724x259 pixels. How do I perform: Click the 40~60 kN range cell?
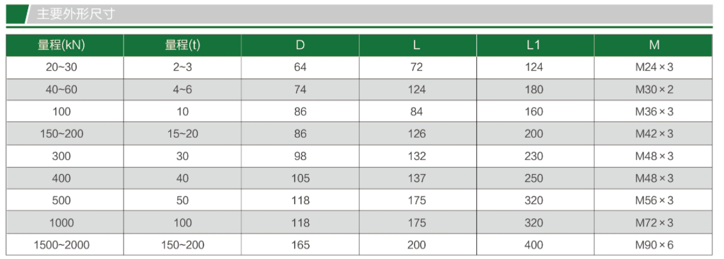[x=62, y=89]
